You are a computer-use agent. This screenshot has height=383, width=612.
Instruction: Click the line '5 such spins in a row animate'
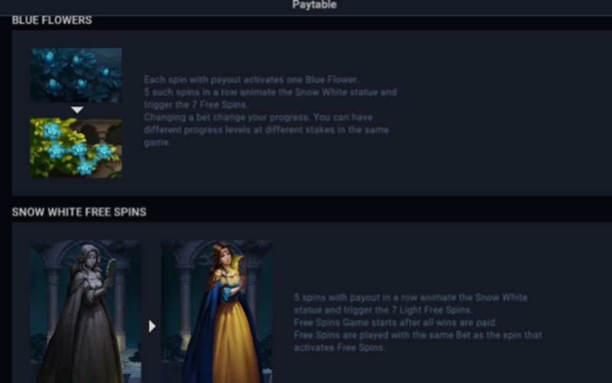pyautogui.click(x=218, y=93)
